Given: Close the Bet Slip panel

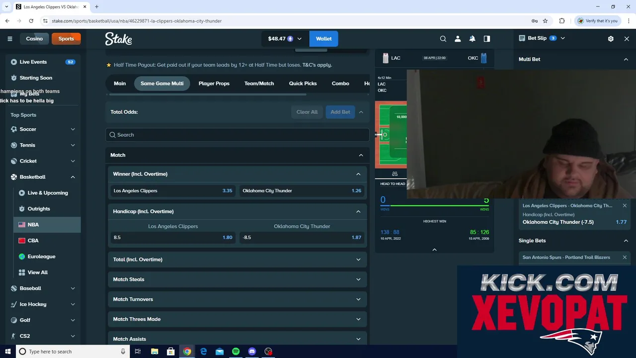Looking at the screenshot, I should [x=627, y=39].
